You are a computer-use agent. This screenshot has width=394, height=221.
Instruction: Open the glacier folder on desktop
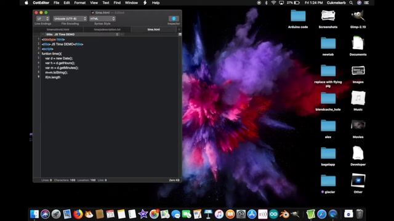pyautogui.click(x=328, y=181)
